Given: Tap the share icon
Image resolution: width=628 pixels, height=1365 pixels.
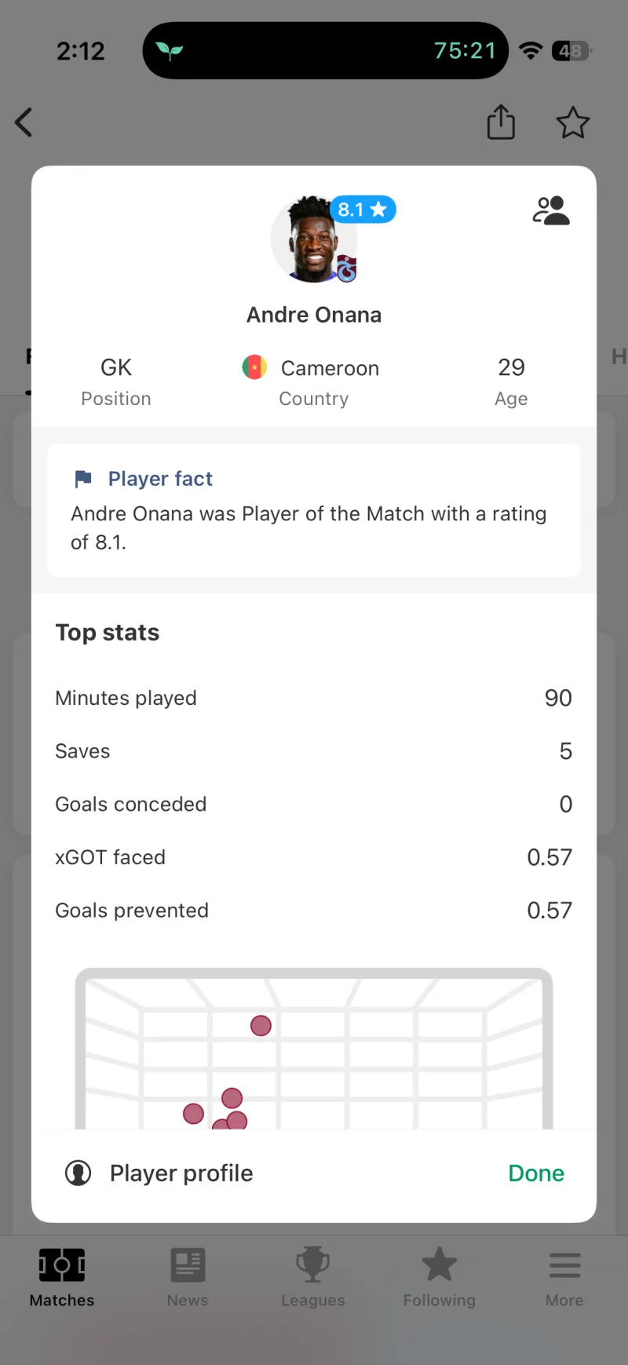Looking at the screenshot, I should click(x=501, y=122).
